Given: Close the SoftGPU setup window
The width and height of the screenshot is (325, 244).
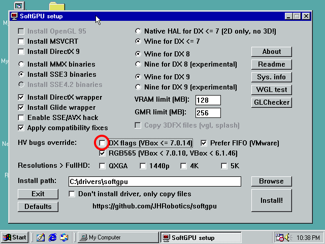Looking at the screenshot, I should (x=306, y=16).
